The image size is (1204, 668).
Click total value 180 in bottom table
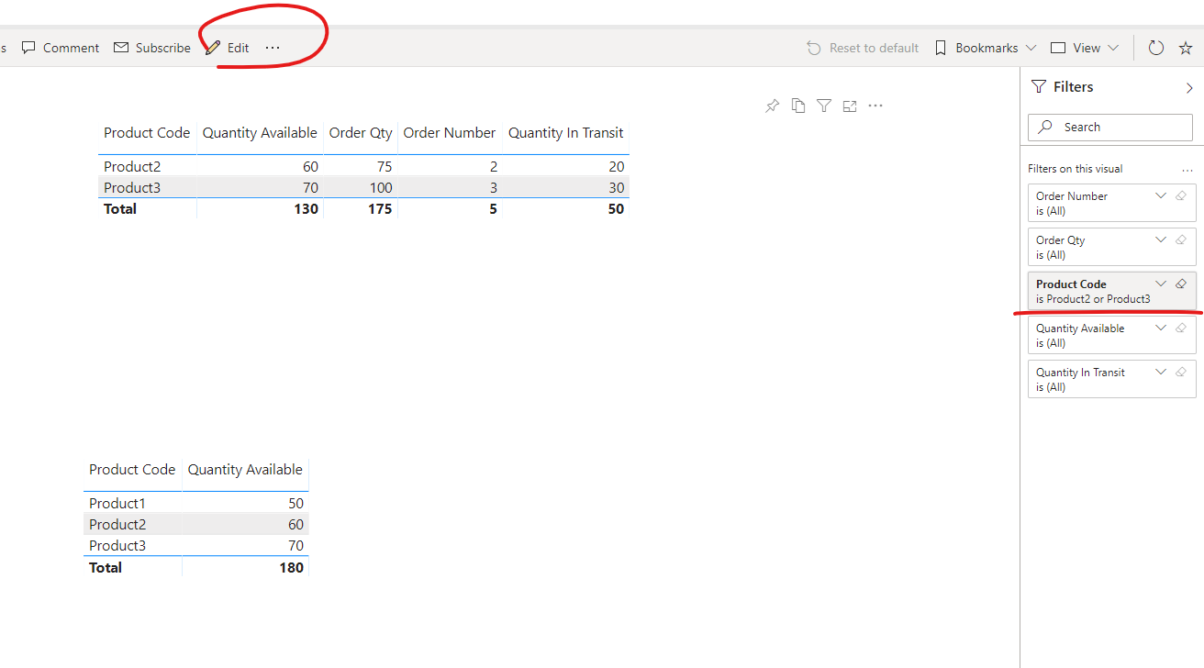[x=291, y=567]
